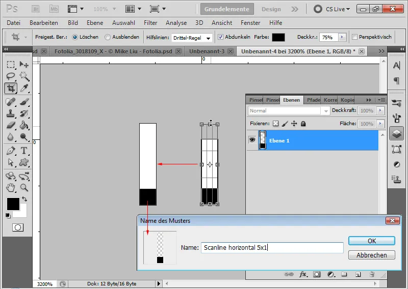Select the Move tool

pyautogui.click(x=24, y=65)
